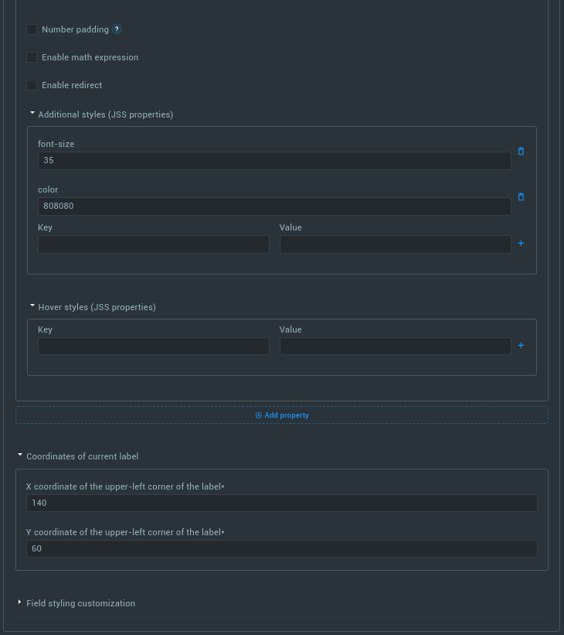Delete the color style property
564x635 pixels.
click(x=521, y=196)
